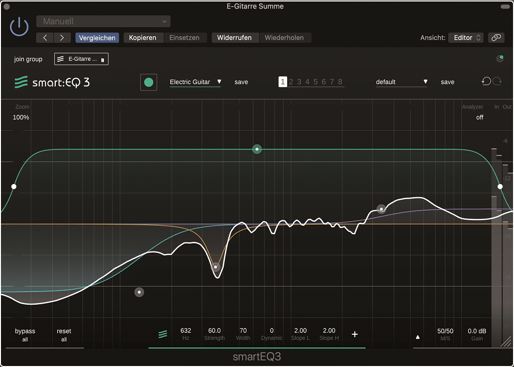Click the link chain icon
The image size is (514, 367).
(496, 38)
